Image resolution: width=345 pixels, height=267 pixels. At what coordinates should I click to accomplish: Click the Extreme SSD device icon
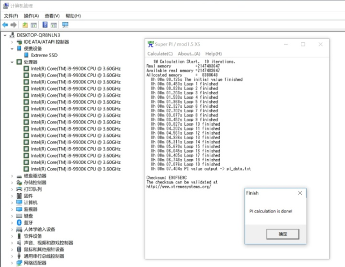pyautogui.click(x=26, y=55)
